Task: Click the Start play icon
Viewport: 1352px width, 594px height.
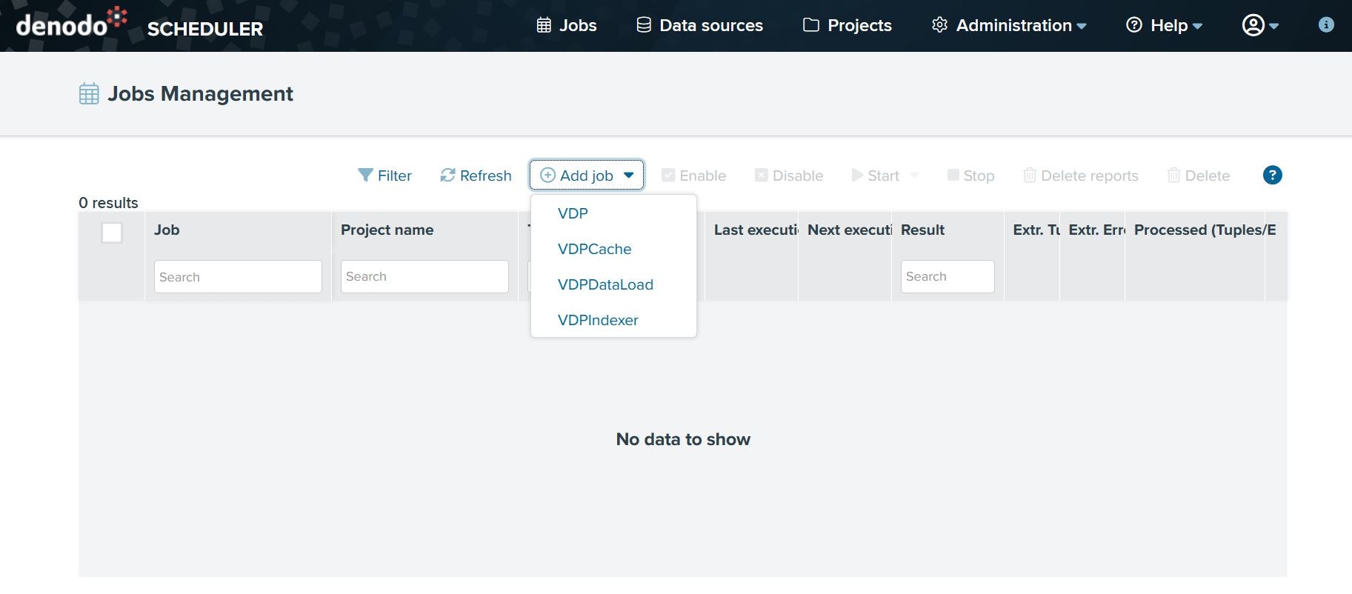Action: [857, 175]
